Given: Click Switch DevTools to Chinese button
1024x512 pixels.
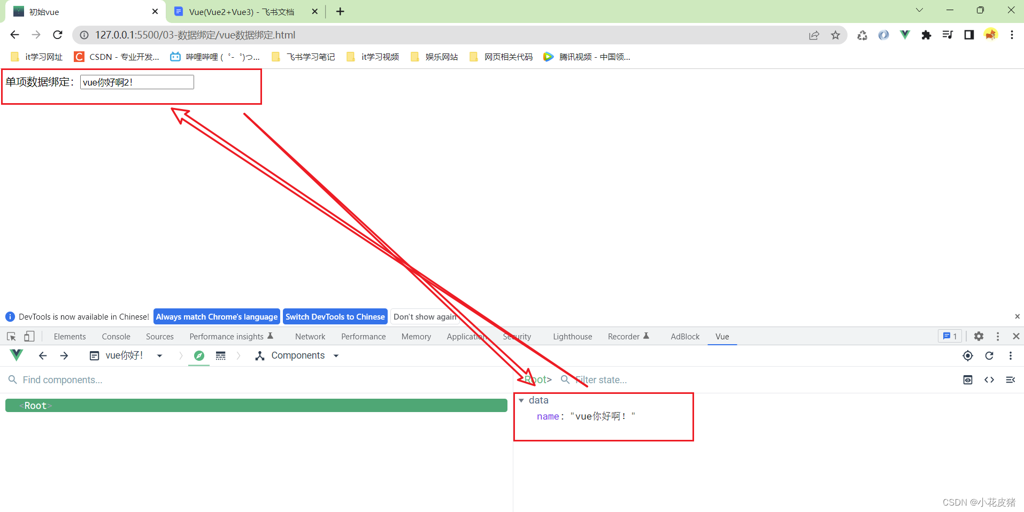Looking at the screenshot, I should [x=335, y=316].
